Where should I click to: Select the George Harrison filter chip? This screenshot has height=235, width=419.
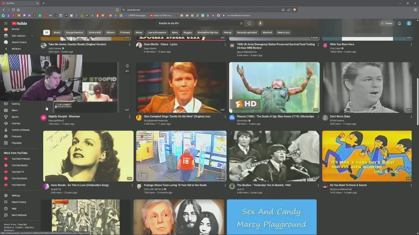click(75, 32)
